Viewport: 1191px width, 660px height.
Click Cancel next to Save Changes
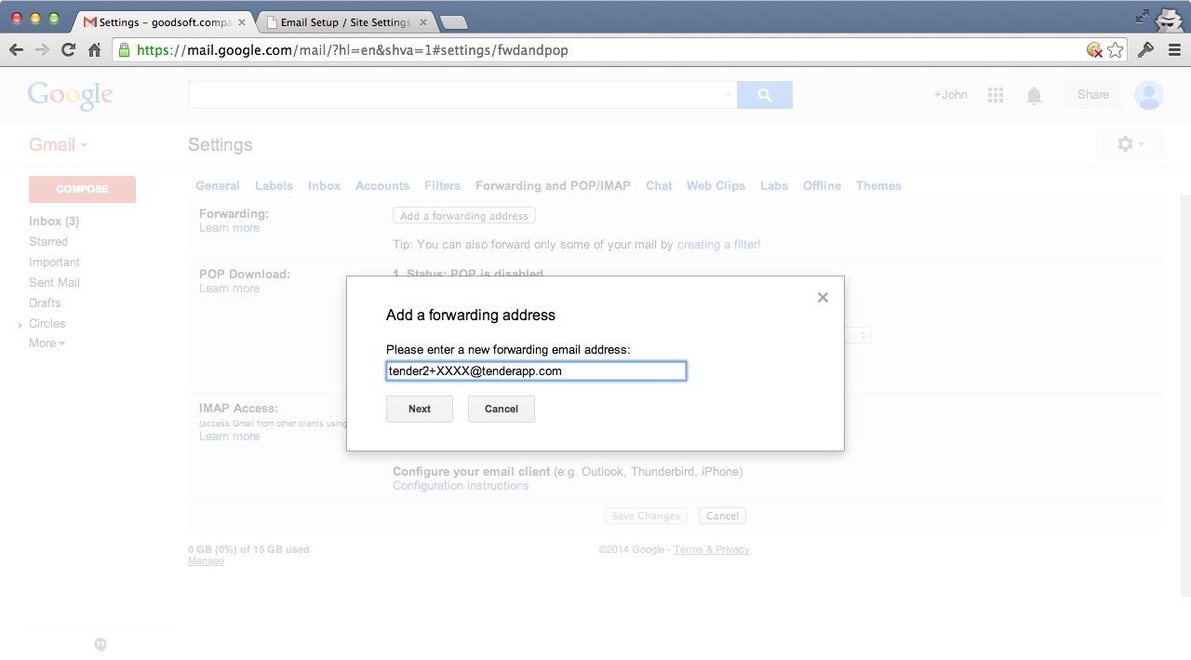point(722,516)
